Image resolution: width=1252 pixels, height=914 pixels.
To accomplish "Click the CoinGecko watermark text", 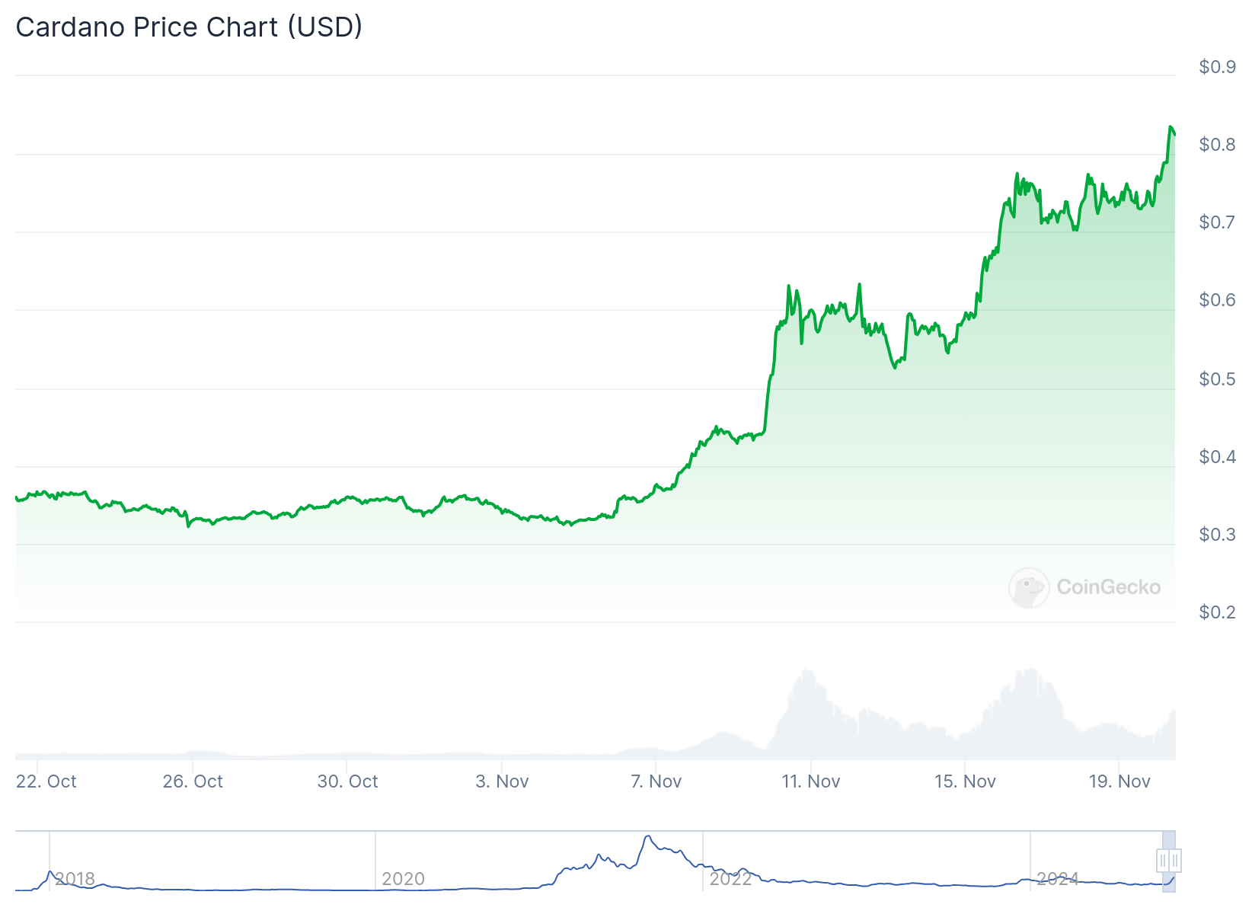I will pyautogui.click(x=1108, y=587).
